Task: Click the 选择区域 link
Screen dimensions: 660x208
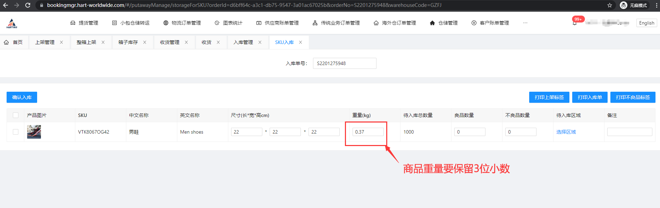Action: click(566, 132)
